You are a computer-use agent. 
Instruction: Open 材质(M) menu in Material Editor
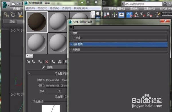click(x=42, y=8)
